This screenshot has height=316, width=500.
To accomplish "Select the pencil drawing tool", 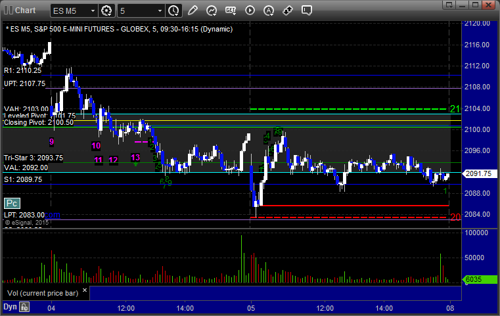I will (193, 11).
